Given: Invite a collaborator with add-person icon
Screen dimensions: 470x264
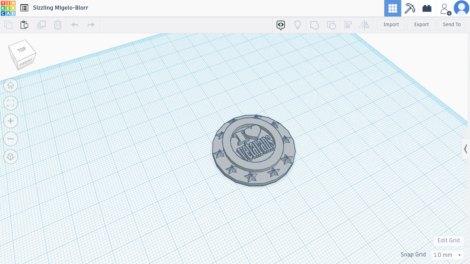Looking at the screenshot, I should coord(445,9).
